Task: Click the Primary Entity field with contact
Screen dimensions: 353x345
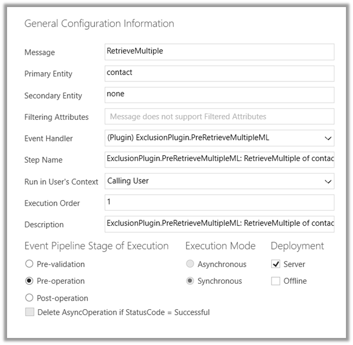Action: (x=219, y=73)
